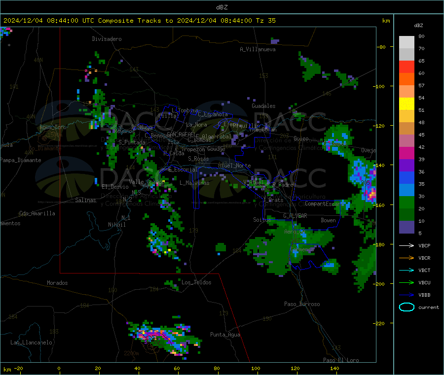Click the orange VBCR arrow legend icon

click(x=407, y=258)
